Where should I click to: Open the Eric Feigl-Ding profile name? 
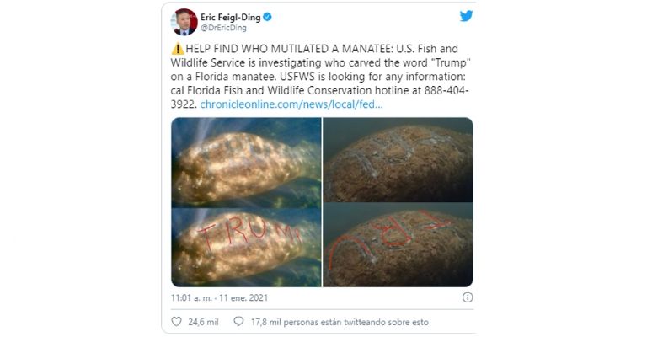230,18
